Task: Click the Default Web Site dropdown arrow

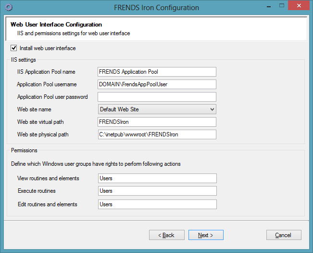Action: pos(212,109)
